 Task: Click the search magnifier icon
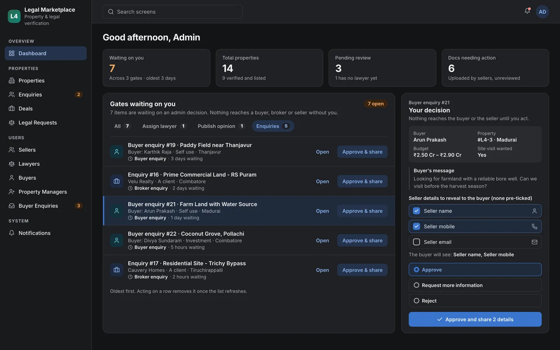coord(111,12)
